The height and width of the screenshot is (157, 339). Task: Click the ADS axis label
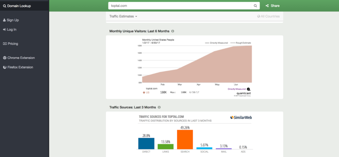click(x=243, y=152)
